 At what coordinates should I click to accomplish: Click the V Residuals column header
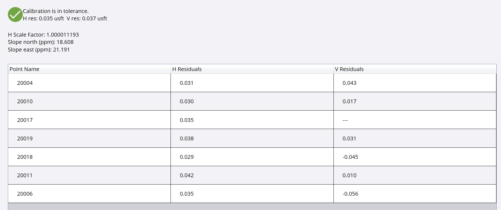[349, 69]
